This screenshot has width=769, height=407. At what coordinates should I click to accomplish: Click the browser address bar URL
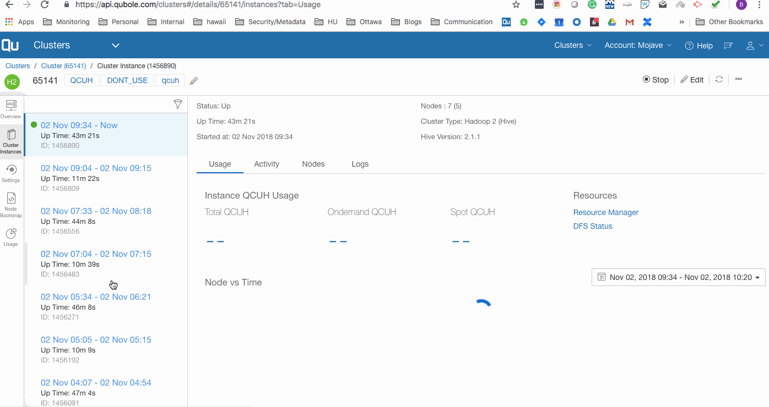198,4
